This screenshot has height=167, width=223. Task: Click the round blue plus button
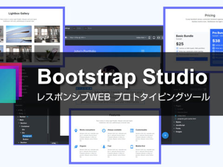165,135
